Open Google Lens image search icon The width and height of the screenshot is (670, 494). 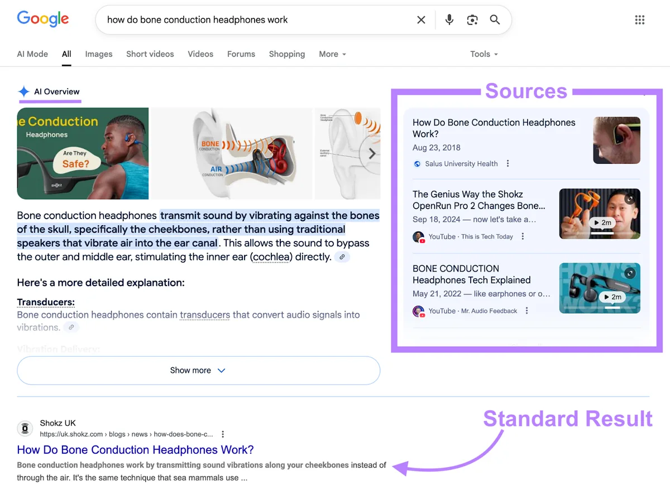(472, 20)
